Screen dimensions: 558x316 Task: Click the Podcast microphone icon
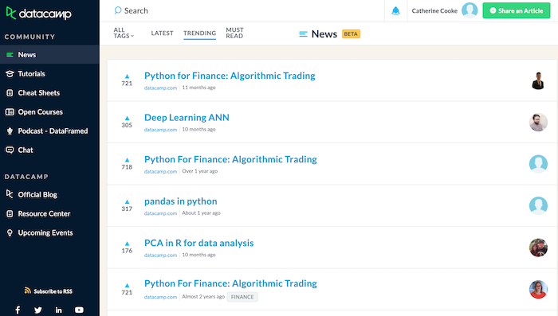point(10,131)
